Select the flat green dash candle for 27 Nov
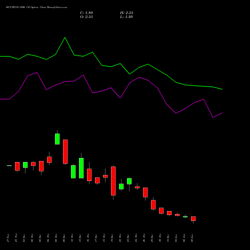Image resolution: width=250 pixels, height=250 pixels. click(9, 165)
